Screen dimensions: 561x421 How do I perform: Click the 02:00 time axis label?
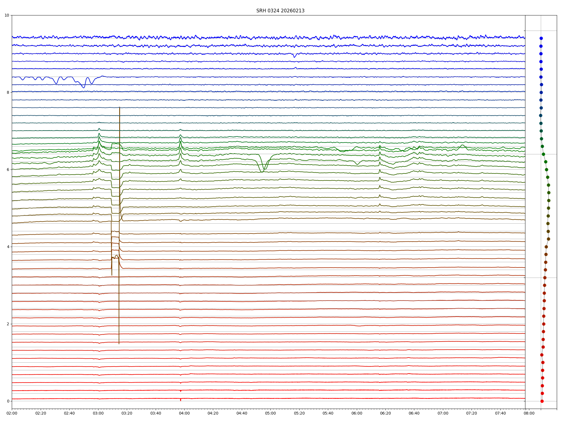(12, 413)
